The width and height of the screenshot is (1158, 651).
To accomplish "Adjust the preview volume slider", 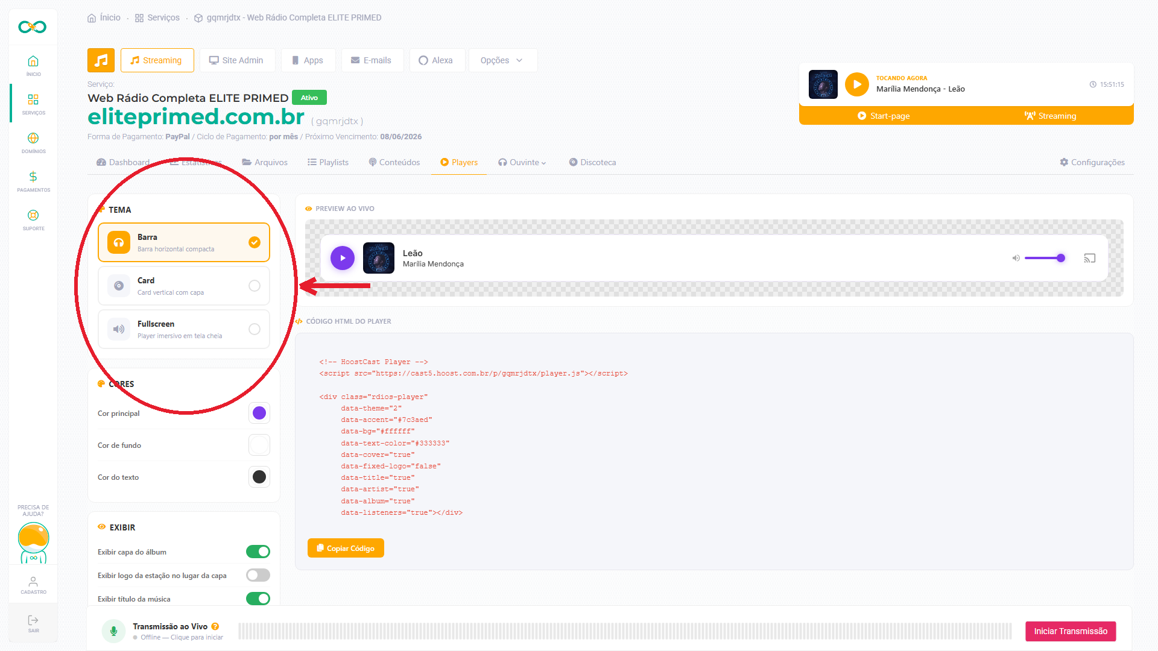I will pyautogui.click(x=1045, y=258).
